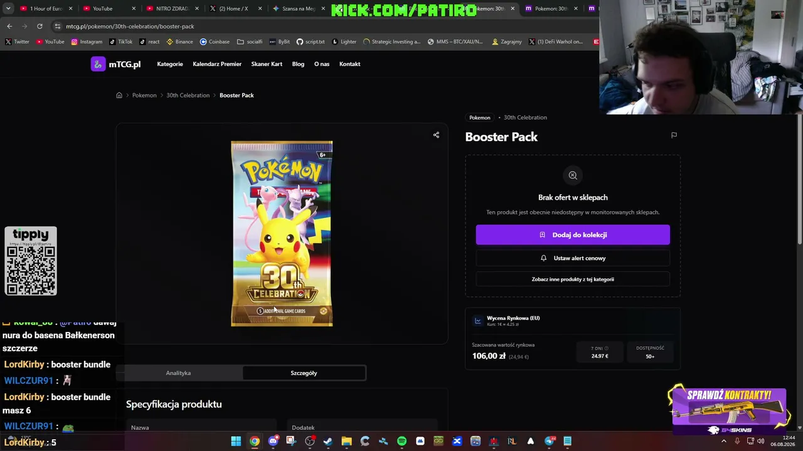Click the tipply QR code widget
Image resolution: width=803 pixels, height=451 pixels.
point(31,261)
